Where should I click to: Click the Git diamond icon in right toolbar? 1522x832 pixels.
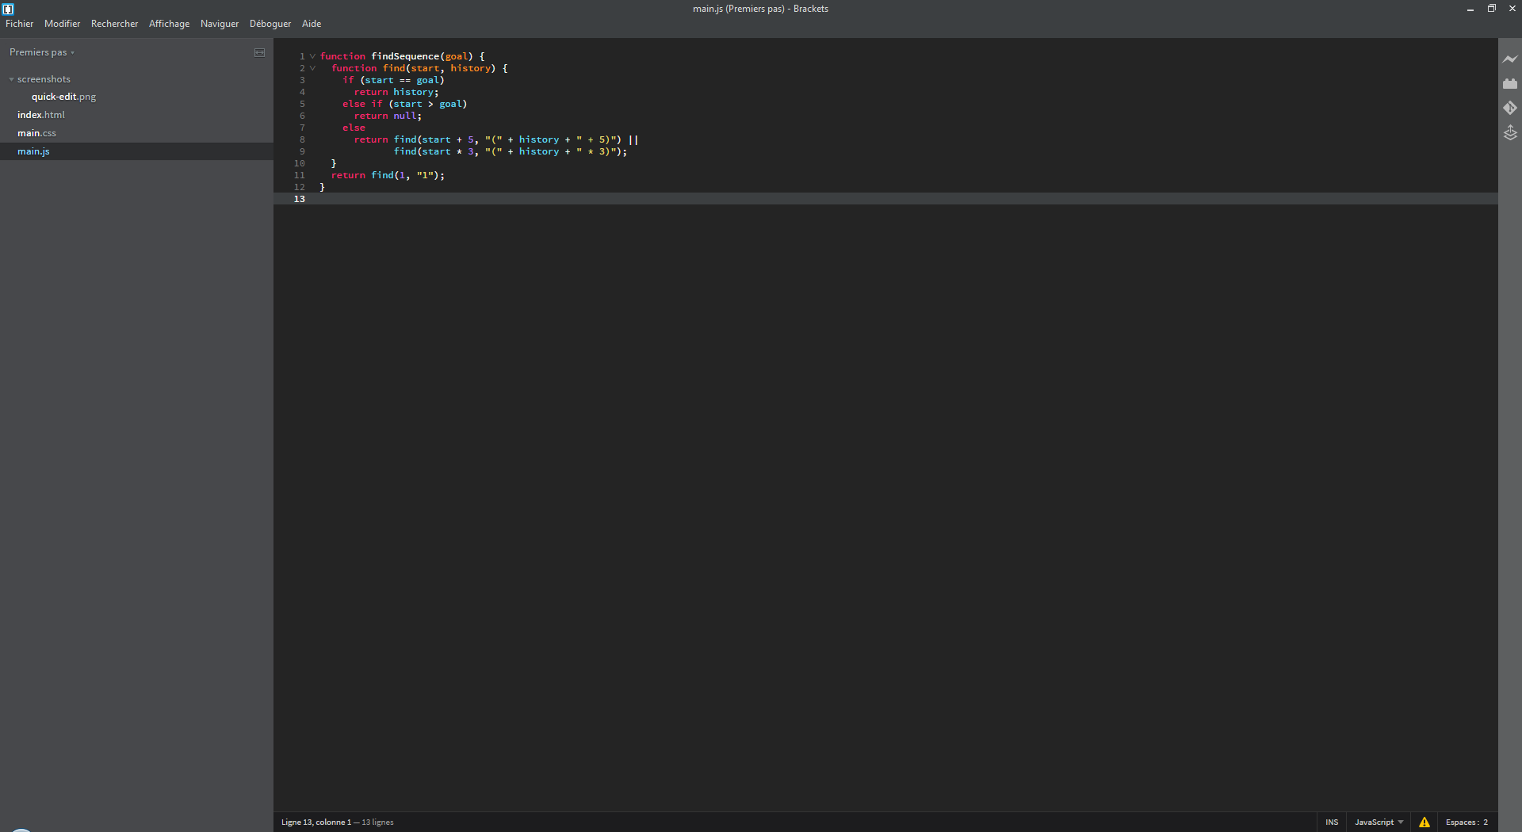pos(1510,108)
